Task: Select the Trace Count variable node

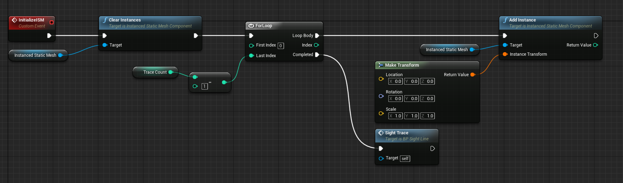Action: 155,72
